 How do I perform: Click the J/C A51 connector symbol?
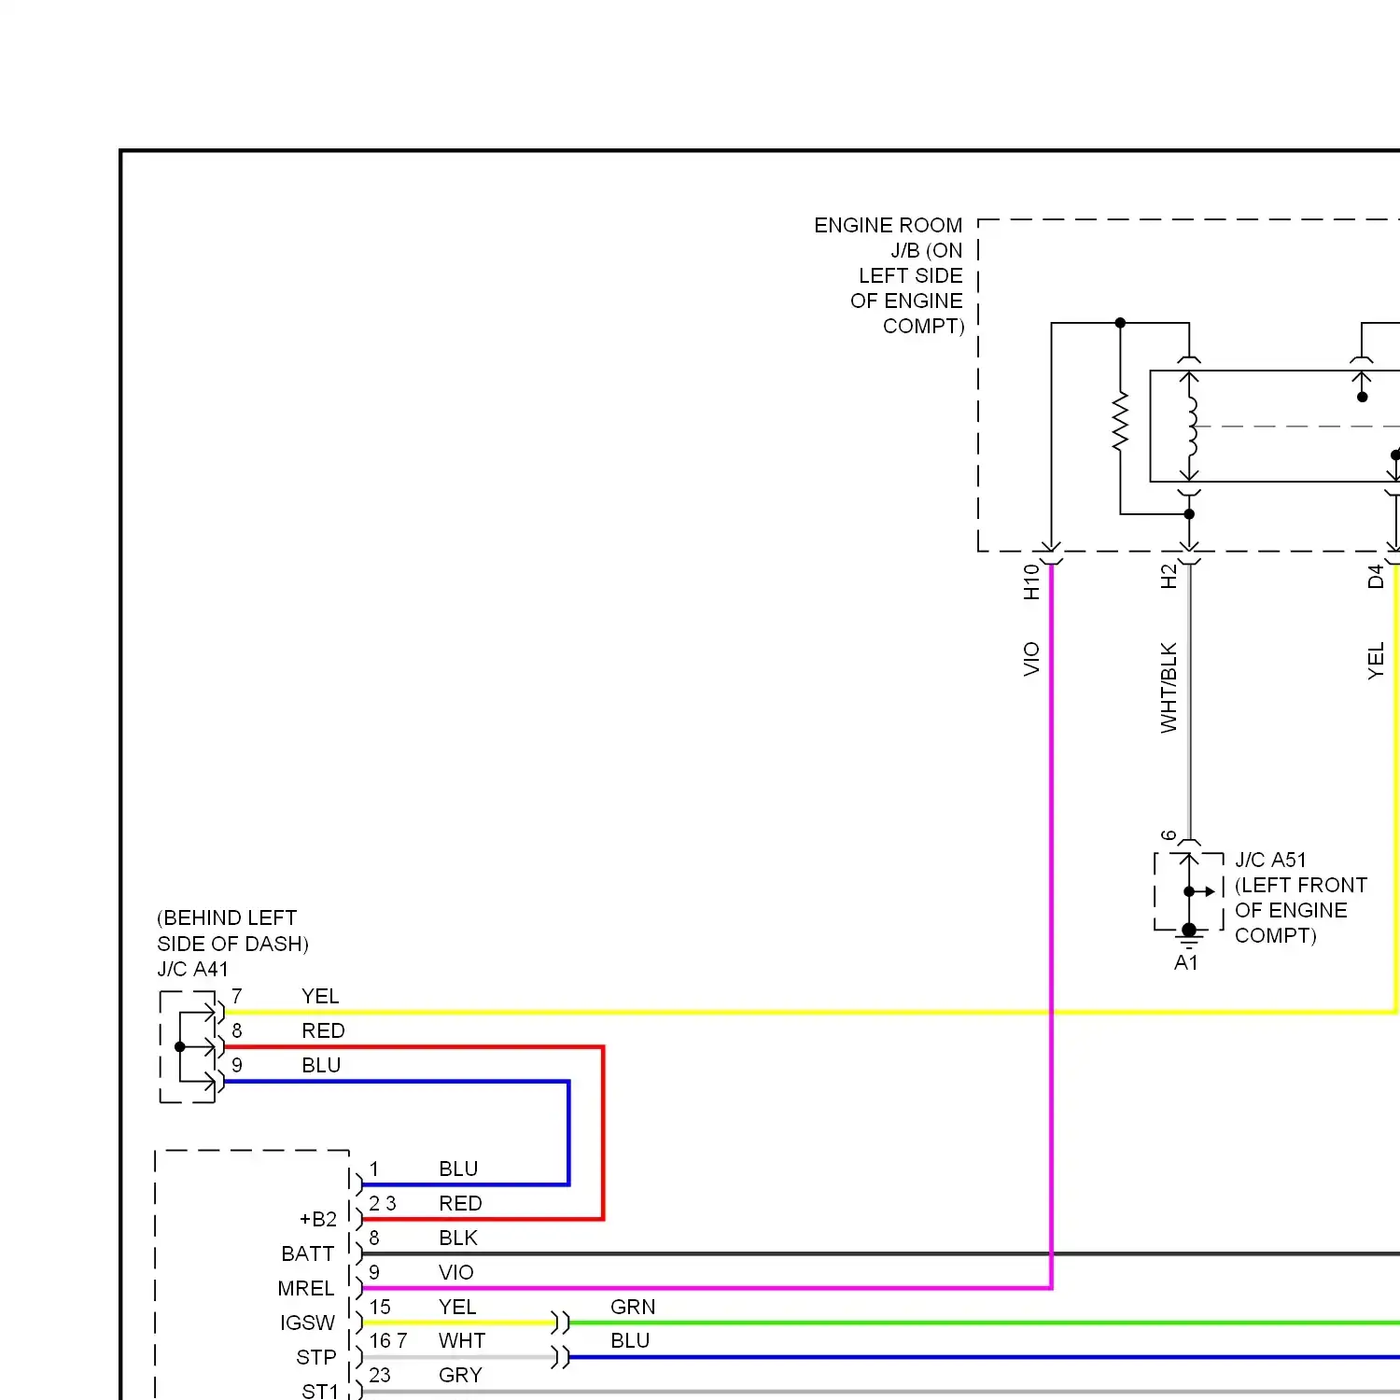pos(1189,891)
